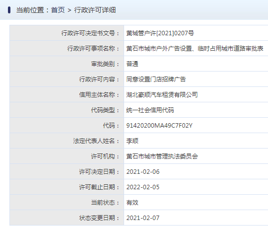
Task: Click the 黄石市城市户外广告设置 item name text
Action: click(x=159, y=48)
